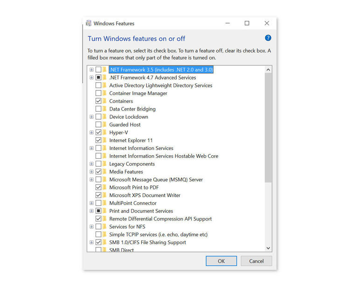Click the scrollbar up arrow
359x287 pixels.
269,69
